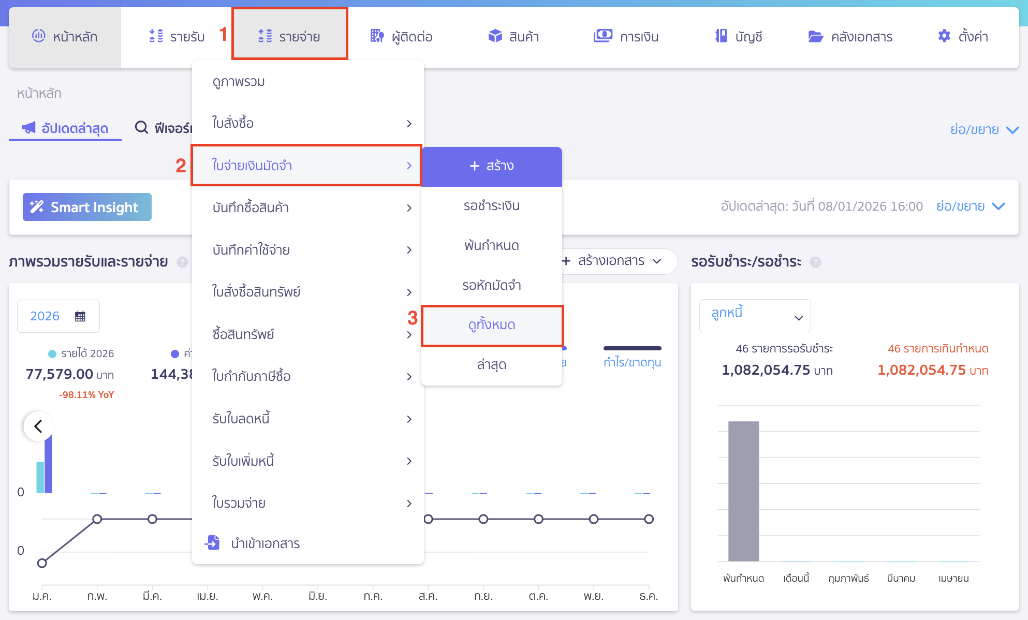Select the สินค้า products icon
Image resolution: width=1028 pixels, height=620 pixels.
[495, 36]
